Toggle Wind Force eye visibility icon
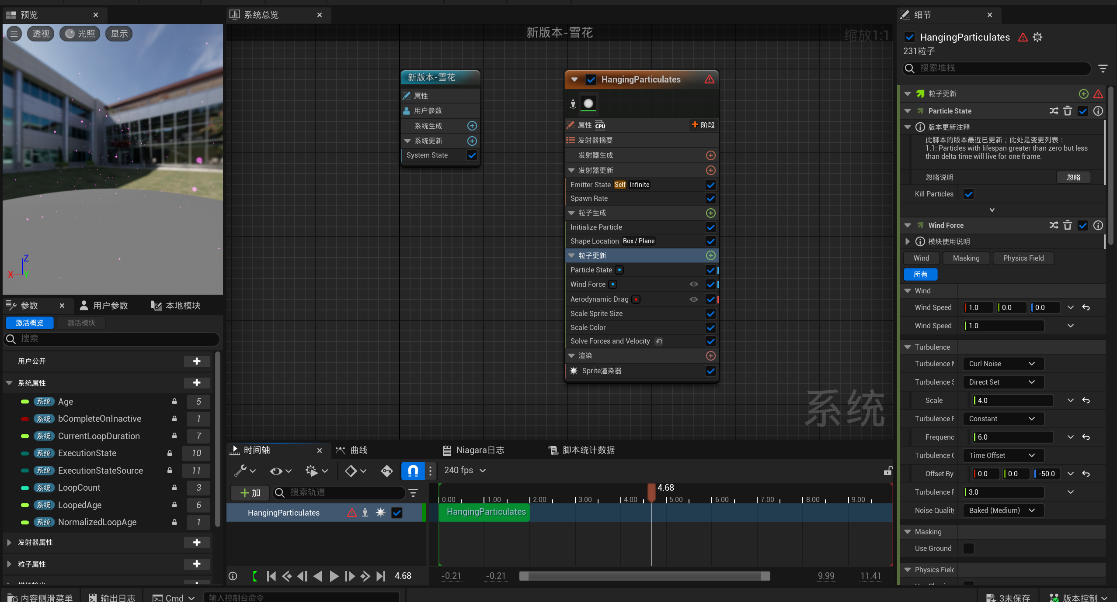1117x602 pixels. tap(693, 284)
